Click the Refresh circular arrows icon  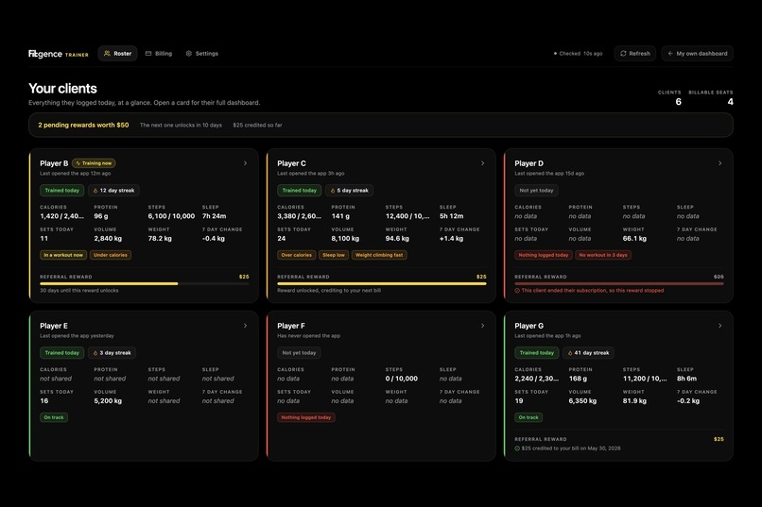[x=623, y=54]
